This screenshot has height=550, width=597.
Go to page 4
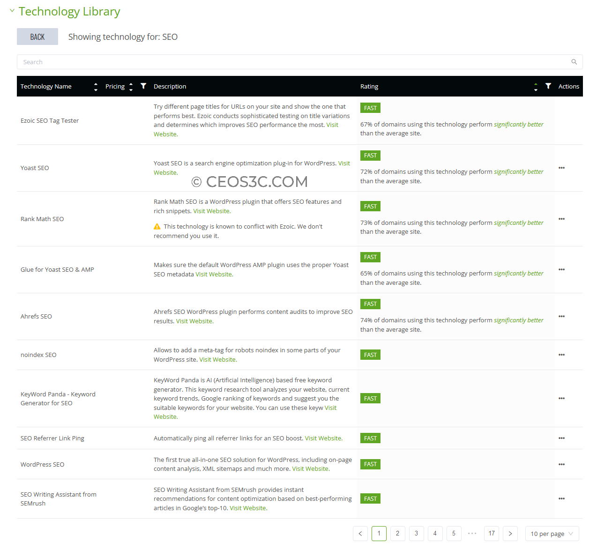pos(435,534)
